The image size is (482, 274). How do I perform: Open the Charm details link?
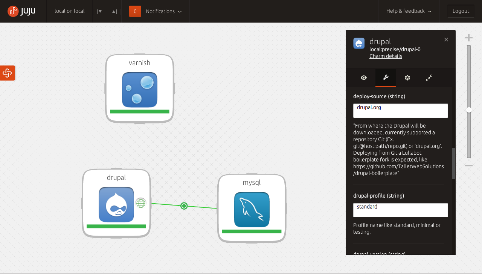point(386,56)
